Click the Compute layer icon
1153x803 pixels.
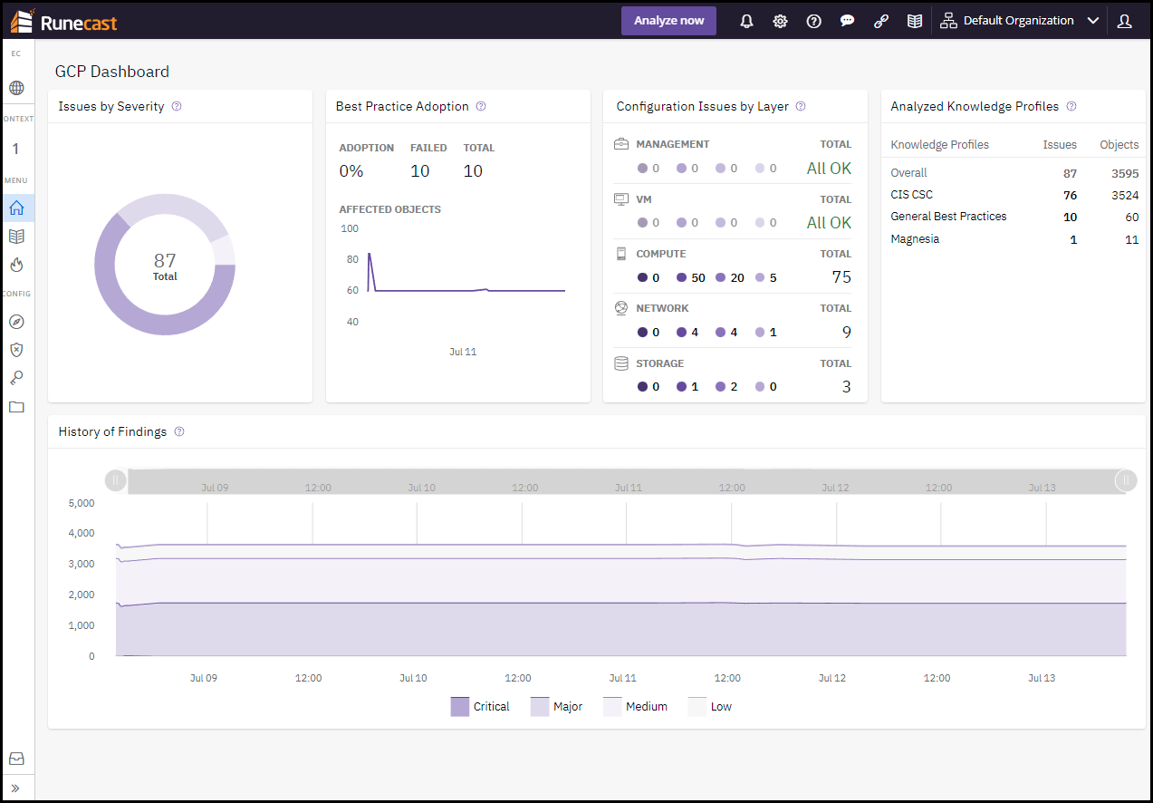pos(621,254)
